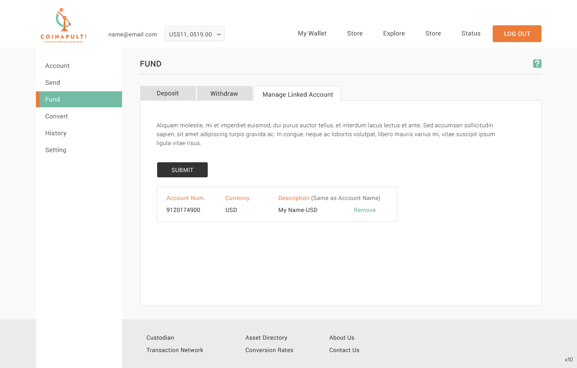
Task: Click the USD currency value
Action: pos(231,210)
